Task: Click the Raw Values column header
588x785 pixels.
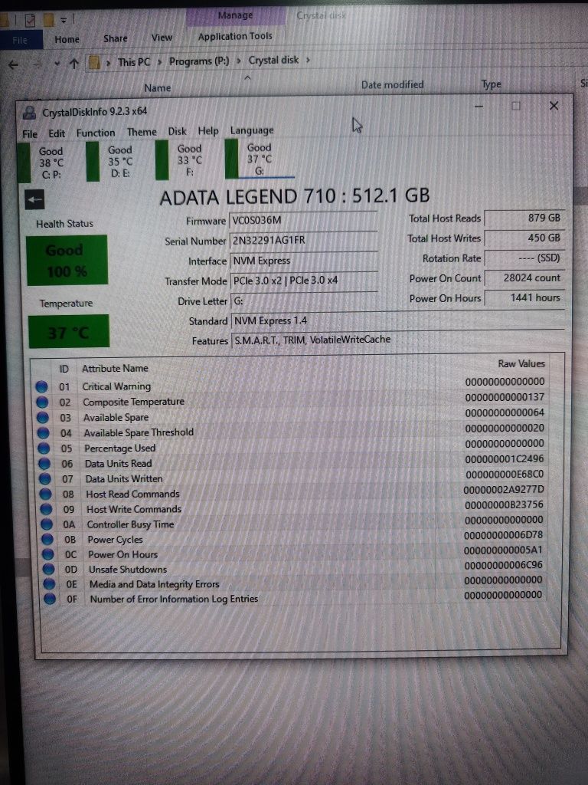Action: (x=521, y=364)
